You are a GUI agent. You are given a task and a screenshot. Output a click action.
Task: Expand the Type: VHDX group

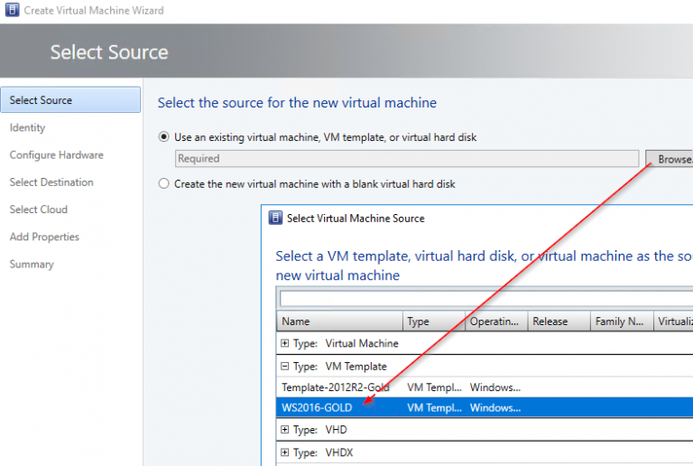(x=285, y=452)
